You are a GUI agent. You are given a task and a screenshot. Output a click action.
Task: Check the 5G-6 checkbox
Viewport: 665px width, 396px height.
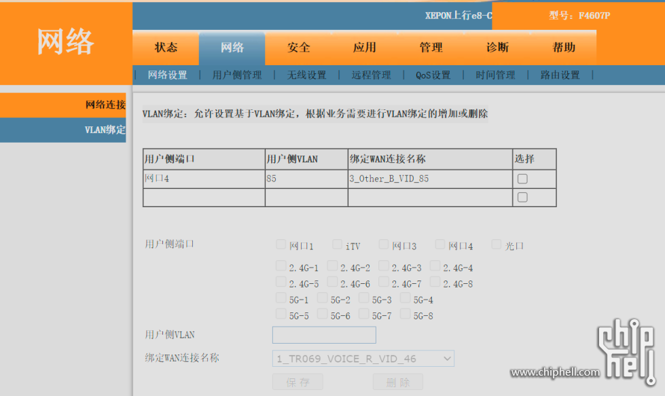[x=323, y=314]
